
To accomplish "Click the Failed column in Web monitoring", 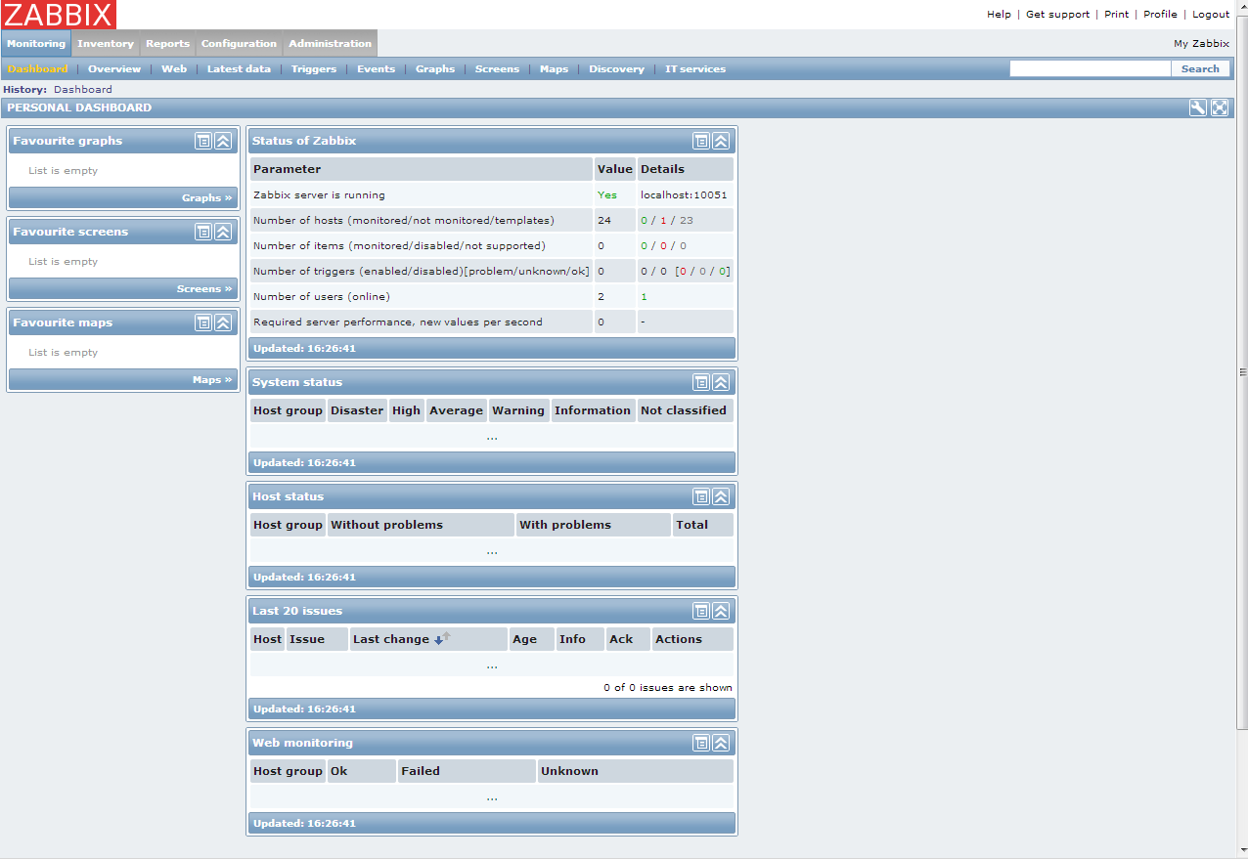I will point(467,771).
